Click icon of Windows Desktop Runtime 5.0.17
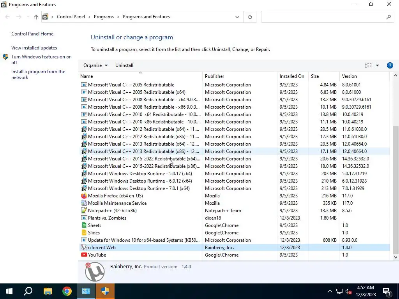Image resolution: width=399 pixels, height=299 pixels. (x=84, y=174)
